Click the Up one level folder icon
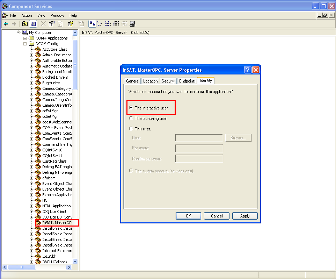Image resolution: width=336 pixels, height=279 pixels. click(25, 24)
